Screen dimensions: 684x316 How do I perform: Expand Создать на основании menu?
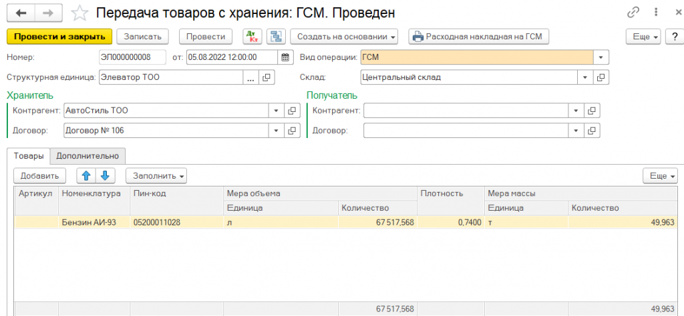(x=347, y=37)
